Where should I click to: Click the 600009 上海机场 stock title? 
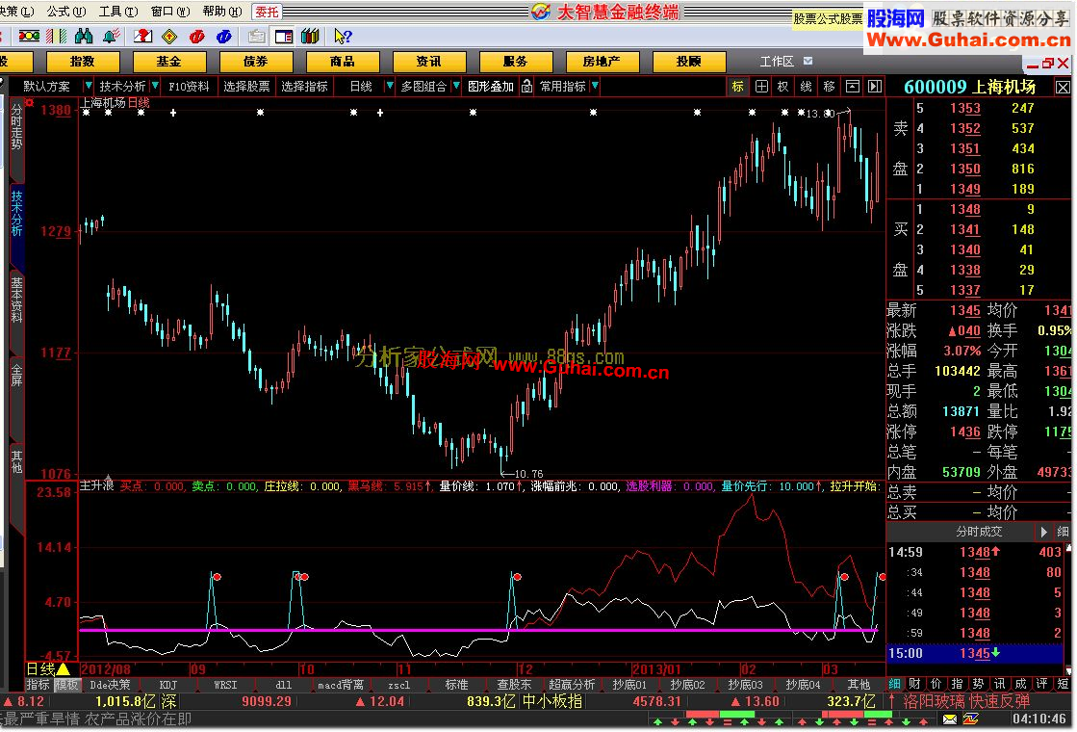click(970, 87)
